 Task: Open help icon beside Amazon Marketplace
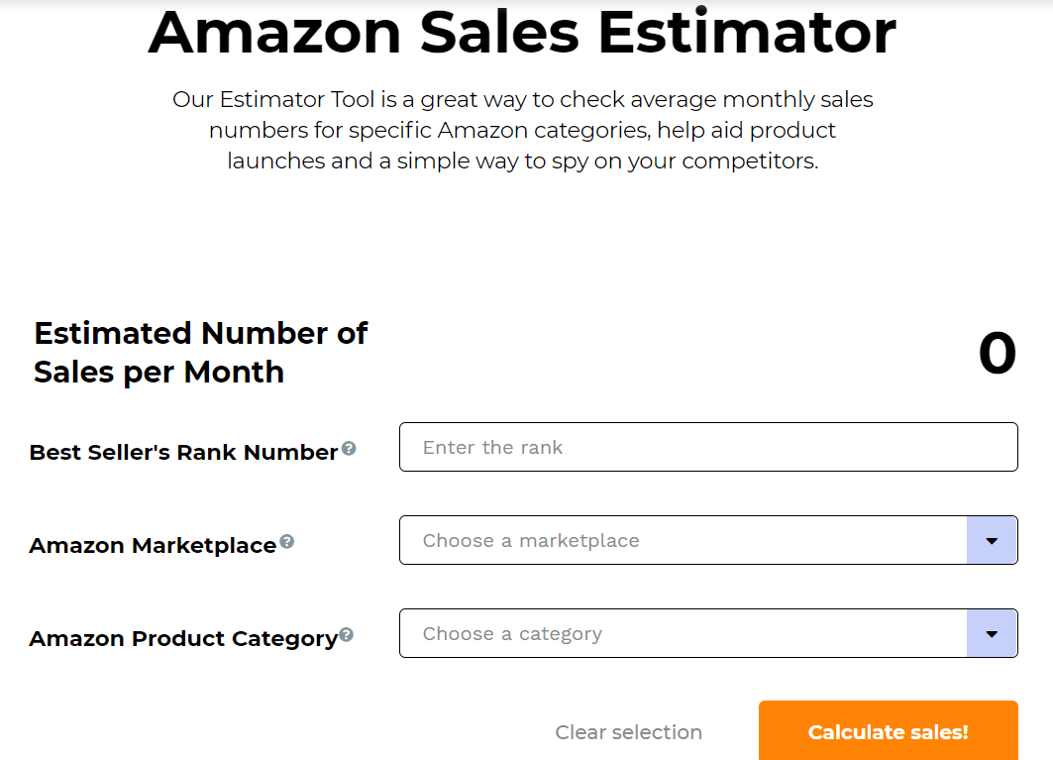coord(286,542)
